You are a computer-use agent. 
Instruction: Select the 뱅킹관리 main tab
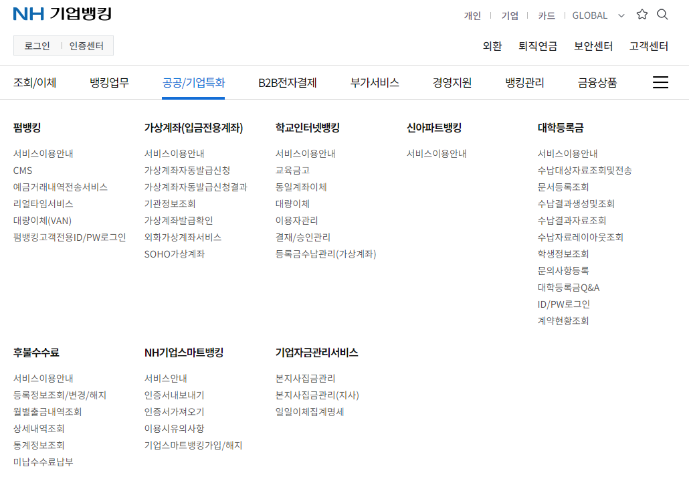tap(524, 82)
